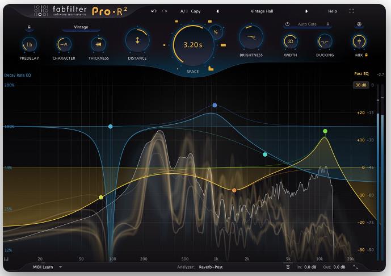Click the Auto Gate label
Image resolution: width=391 pixels, height=276 pixels.
coord(307,24)
